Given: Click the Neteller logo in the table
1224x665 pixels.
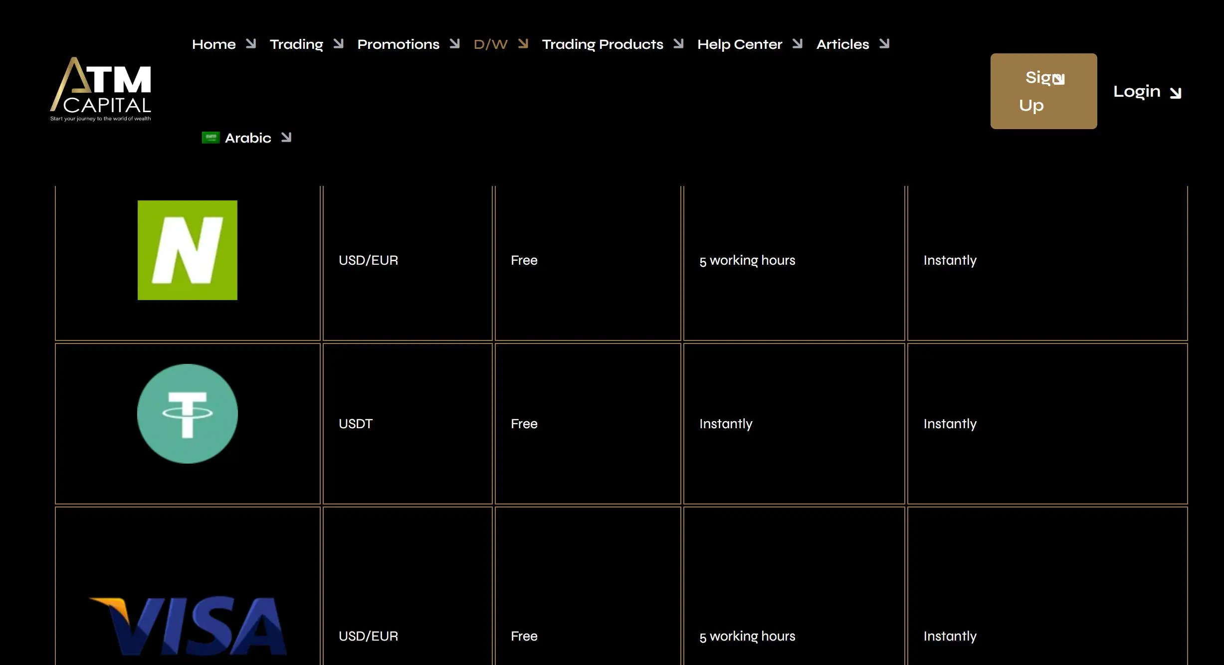Looking at the screenshot, I should (188, 250).
